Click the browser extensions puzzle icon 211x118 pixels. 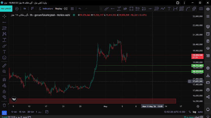coord(178,3)
